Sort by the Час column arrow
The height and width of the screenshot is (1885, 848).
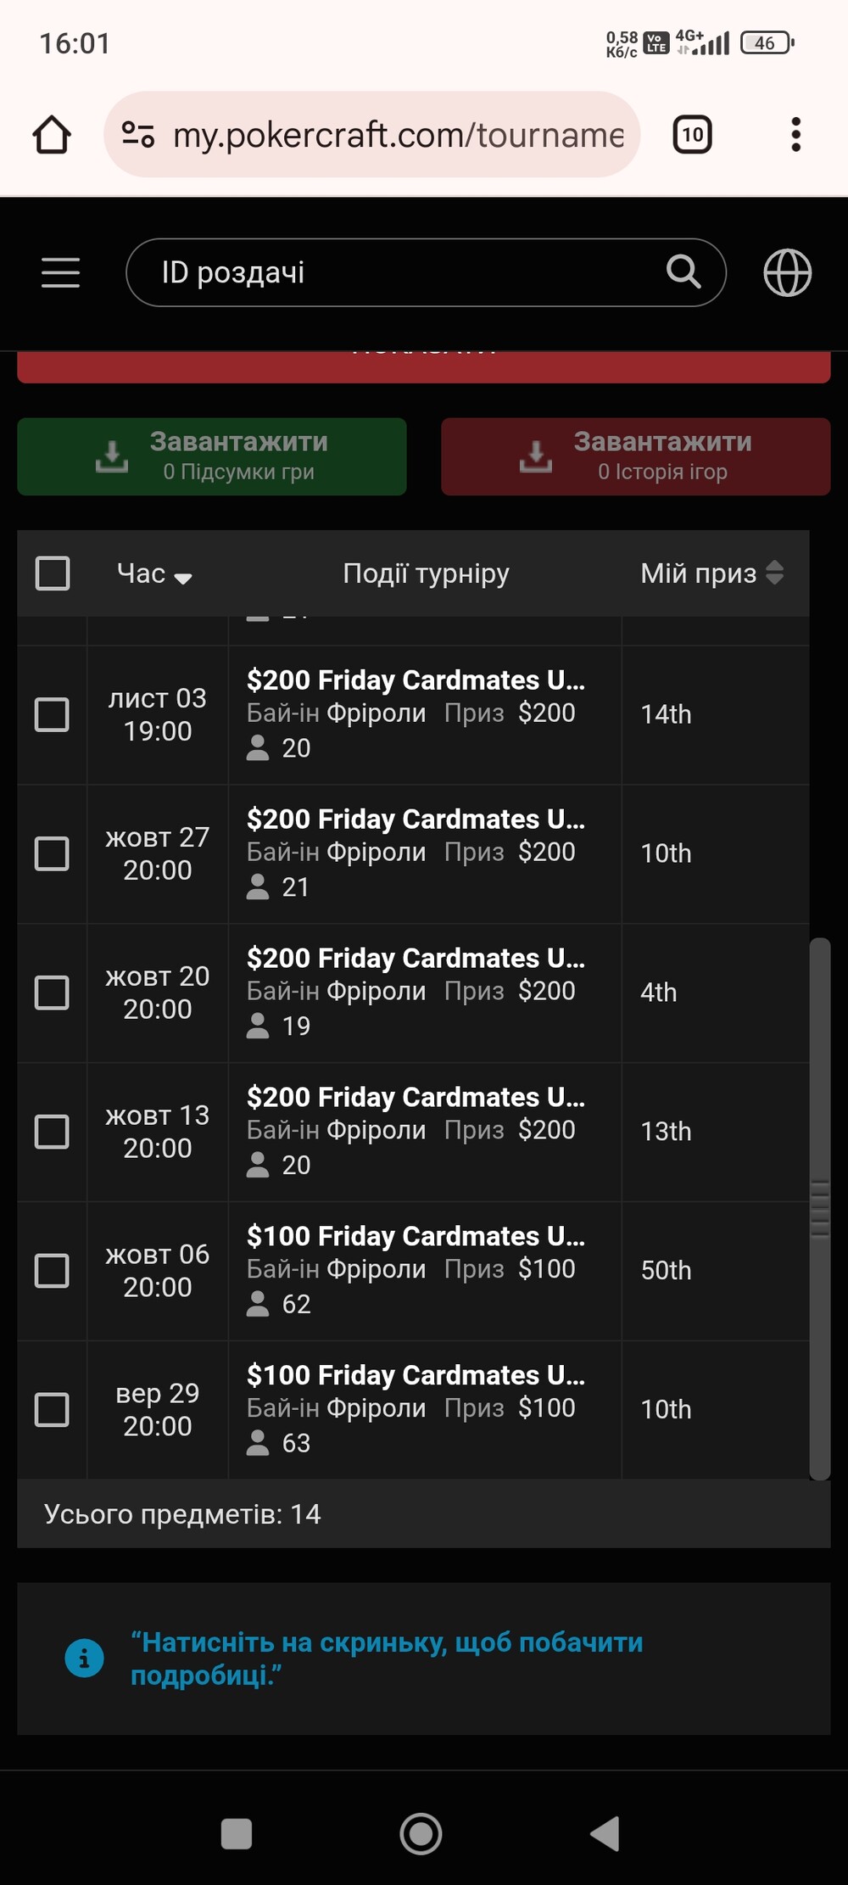(x=183, y=577)
